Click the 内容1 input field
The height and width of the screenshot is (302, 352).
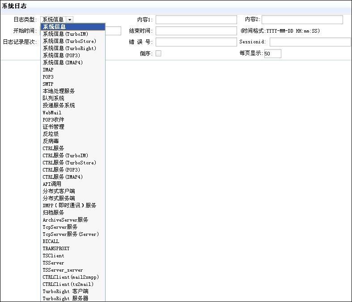pyautogui.click(x=196, y=20)
